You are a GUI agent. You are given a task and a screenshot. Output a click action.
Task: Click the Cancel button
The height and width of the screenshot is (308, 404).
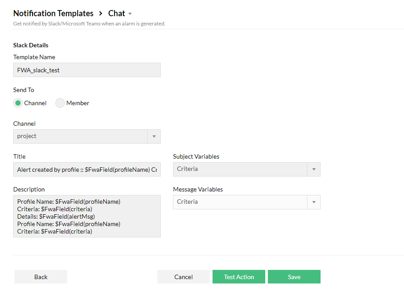coord(184,277)
